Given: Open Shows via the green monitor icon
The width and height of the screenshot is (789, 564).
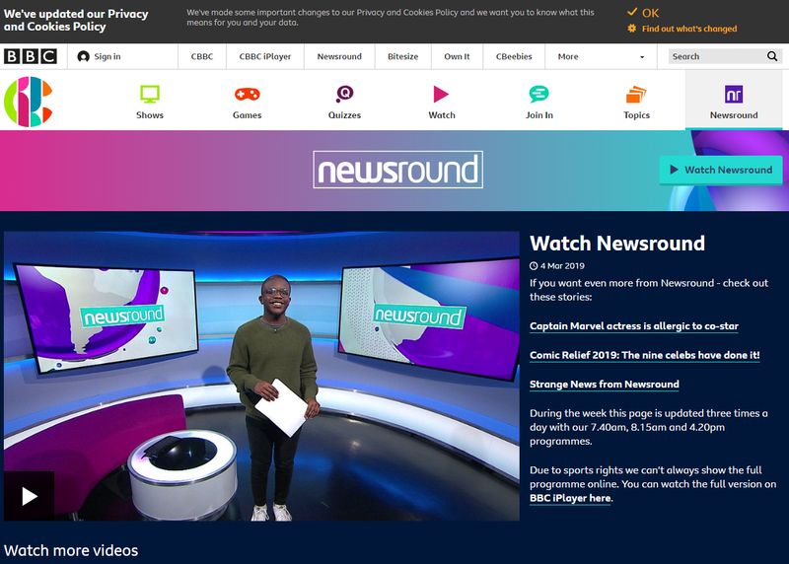Looking at the screenshot, I should [150, 95].
